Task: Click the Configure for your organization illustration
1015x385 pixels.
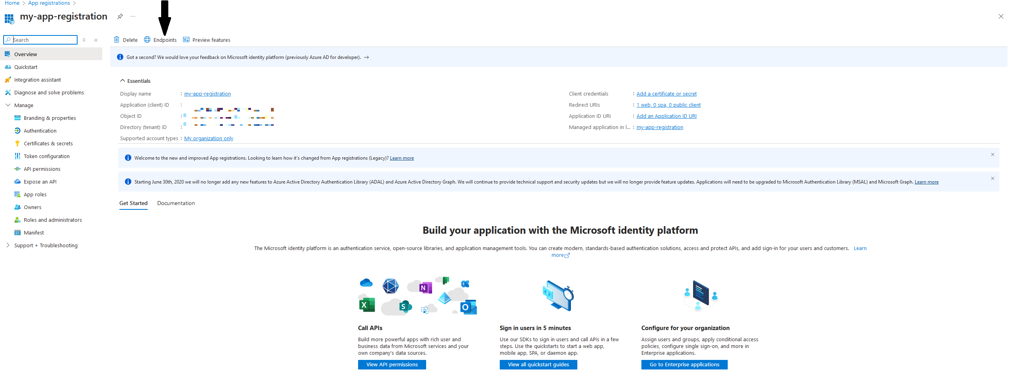Action: [700, 296]
